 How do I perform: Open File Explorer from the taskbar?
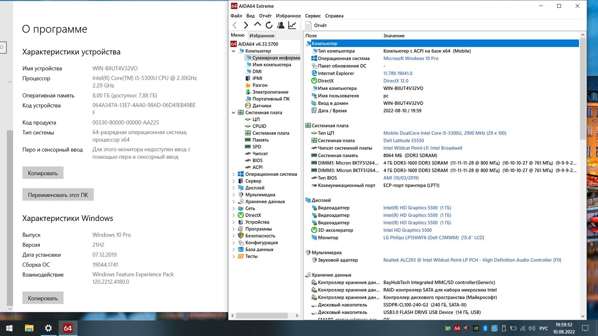[x=29, y=328]
